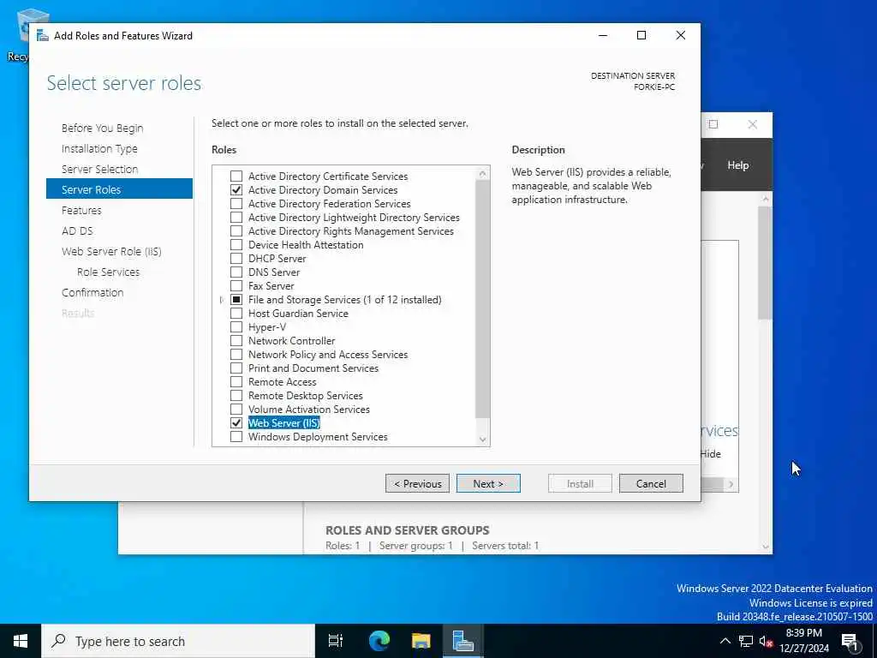Go to Installation Type step
Viewport: 877px width, 658px height.
(x=99, y=149)
